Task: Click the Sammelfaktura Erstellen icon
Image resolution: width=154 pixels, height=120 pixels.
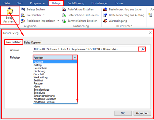Action: pos(64,21)
